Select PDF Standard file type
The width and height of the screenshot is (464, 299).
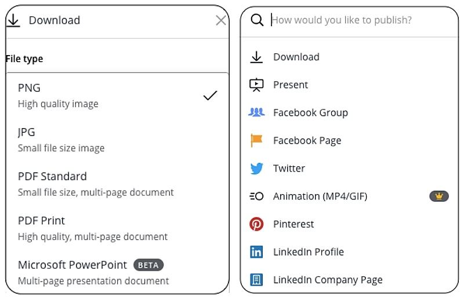[118, 184]
